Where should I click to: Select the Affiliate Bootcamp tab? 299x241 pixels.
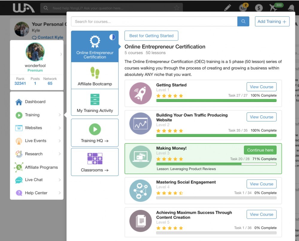point(95,76)
